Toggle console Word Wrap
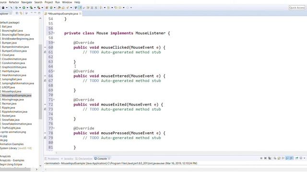The height and width of the screenshot is (172, 307). coord(283,158)
